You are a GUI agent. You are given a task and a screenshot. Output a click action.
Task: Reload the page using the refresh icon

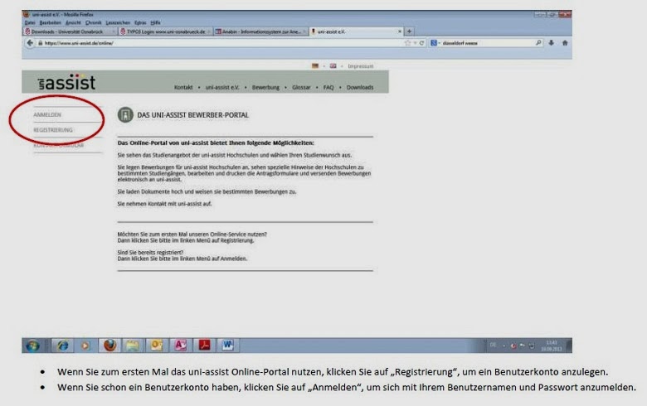click(x=421, y=43)
